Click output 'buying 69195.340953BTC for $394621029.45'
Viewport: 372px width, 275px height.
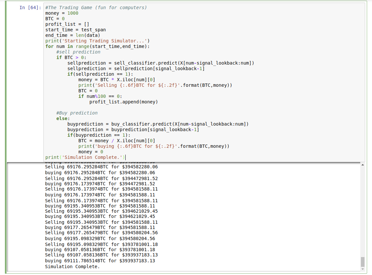coord(100,216)
